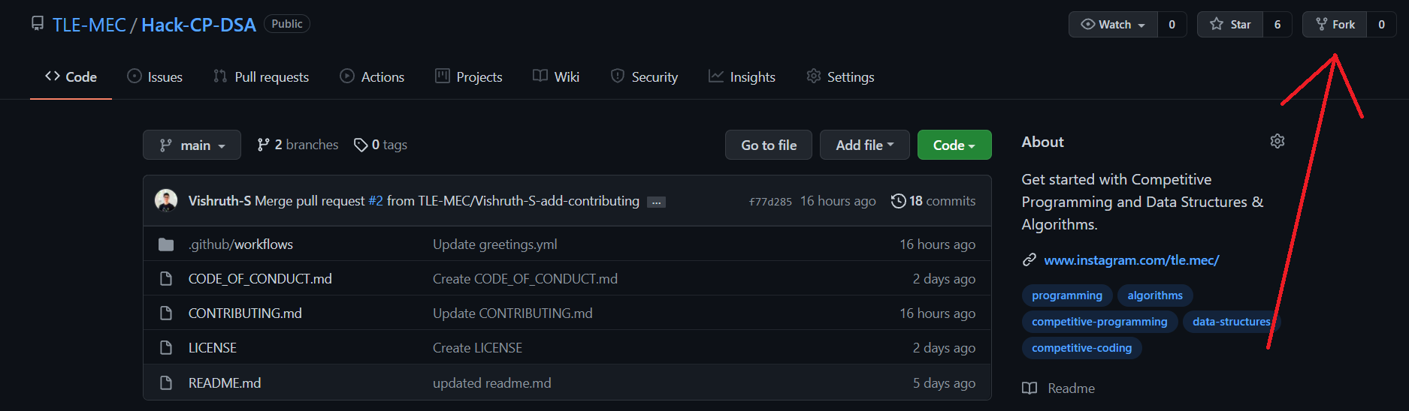Click the star icon on Star button
This screenshot has width=1409, height=411.
[1217, 24]
